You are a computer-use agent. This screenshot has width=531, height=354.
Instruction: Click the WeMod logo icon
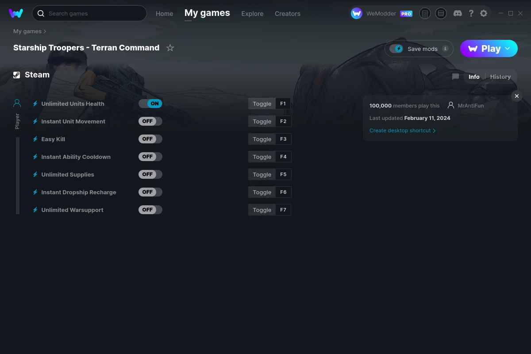pyautogui.click(x=16, y=13)
